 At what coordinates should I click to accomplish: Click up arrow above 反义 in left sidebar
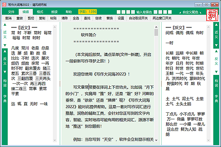(x=5, y=51)
